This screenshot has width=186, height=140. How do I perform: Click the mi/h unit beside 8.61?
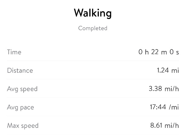click(172, 126)
